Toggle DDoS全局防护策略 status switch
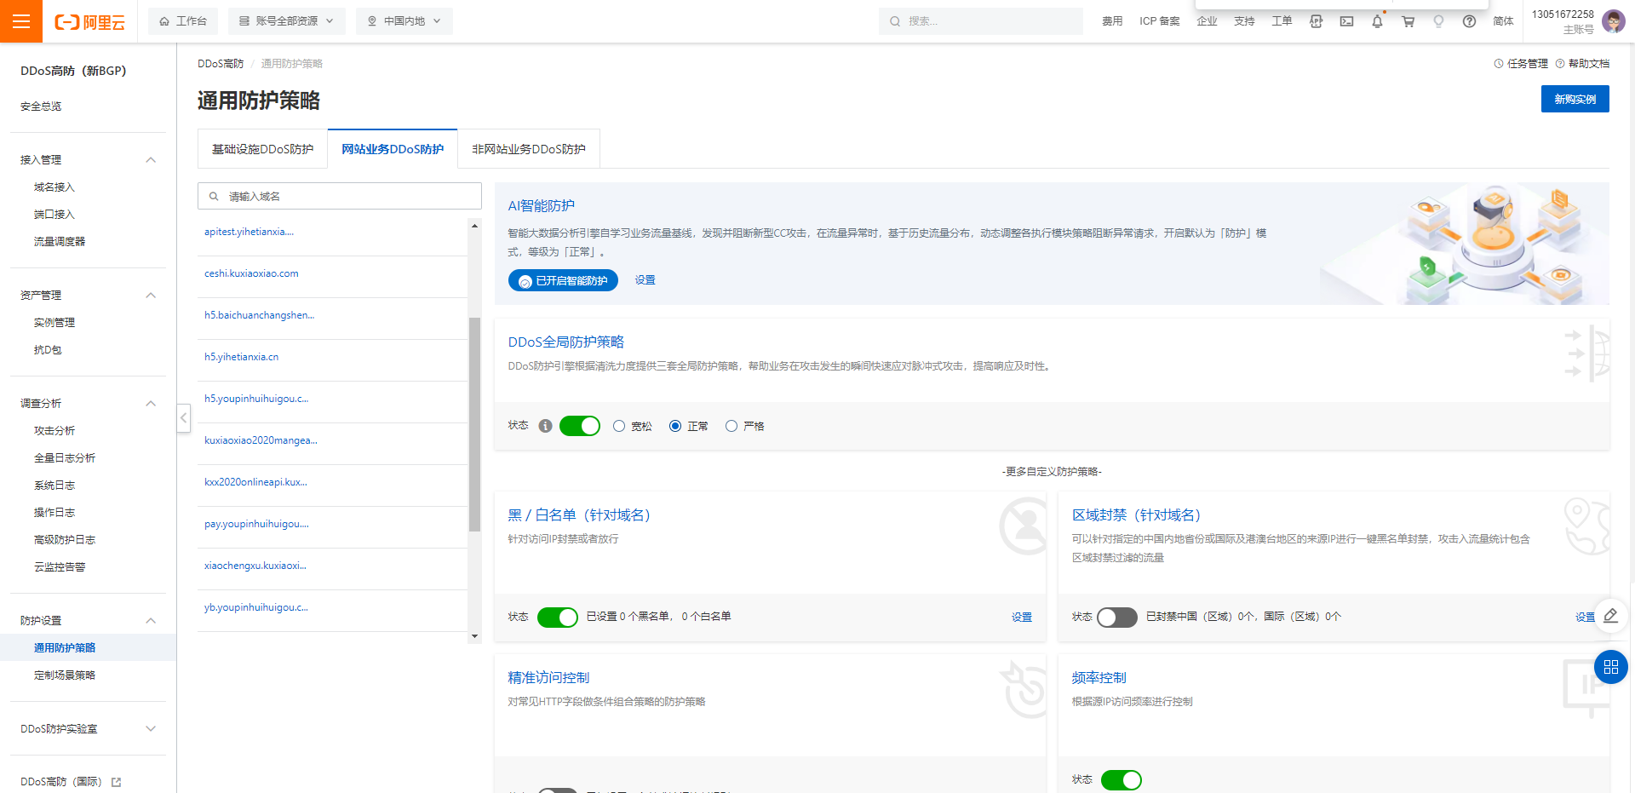Viewport: 1635px width, 793px height. coord(580,426)
